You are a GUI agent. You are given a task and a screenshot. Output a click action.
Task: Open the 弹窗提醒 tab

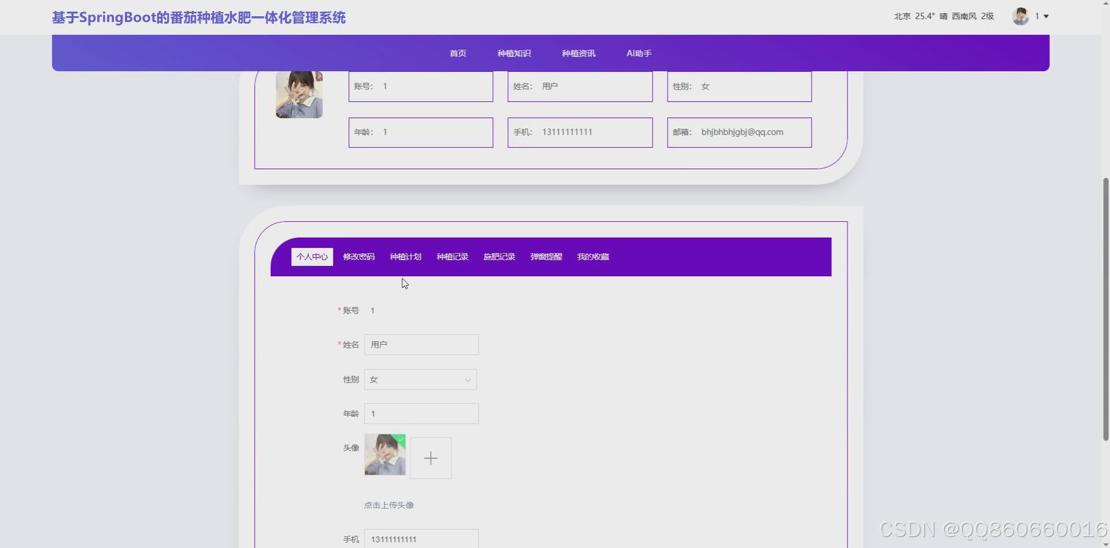(x=546, y=257)
